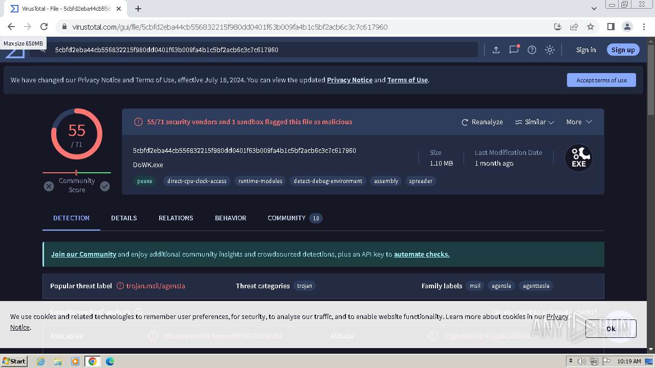Open the new tab plus button
The height and width of the screenshot is (368, 655).
tap(138, 9)
